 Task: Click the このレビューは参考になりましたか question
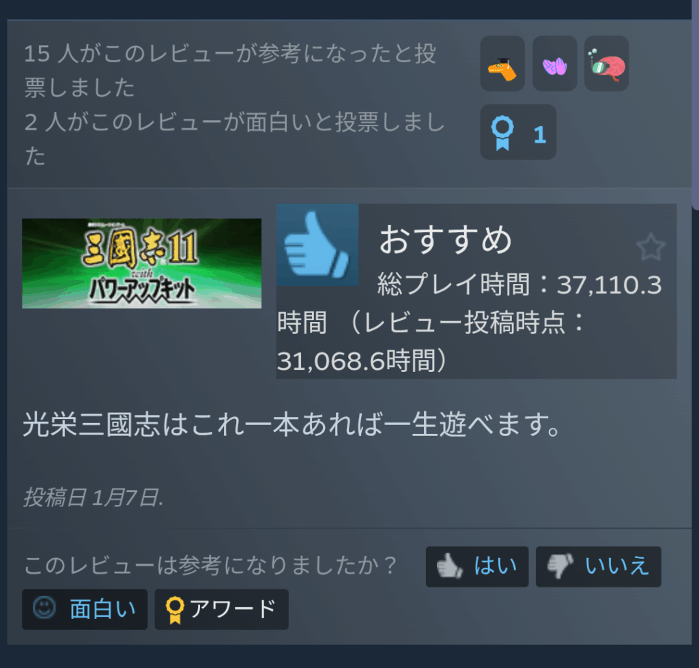pyautogui.click(x=210, y=566)
